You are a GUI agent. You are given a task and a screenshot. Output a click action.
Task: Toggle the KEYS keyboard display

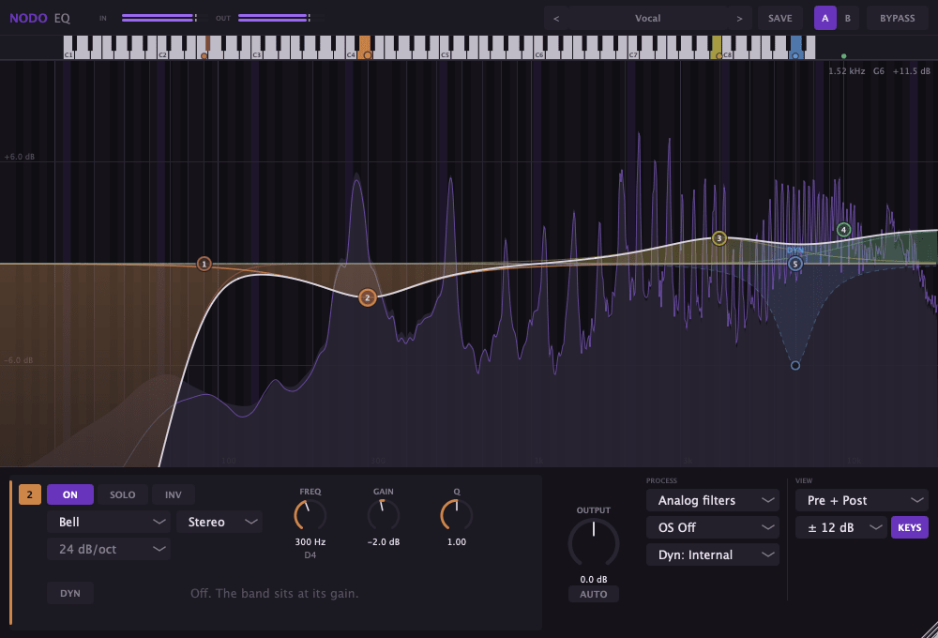(x=909, y=527)
